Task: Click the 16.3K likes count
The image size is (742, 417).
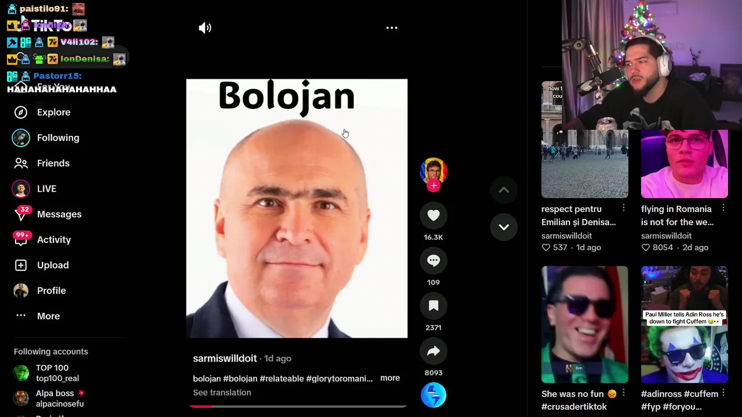Action: tap(434, 237)
